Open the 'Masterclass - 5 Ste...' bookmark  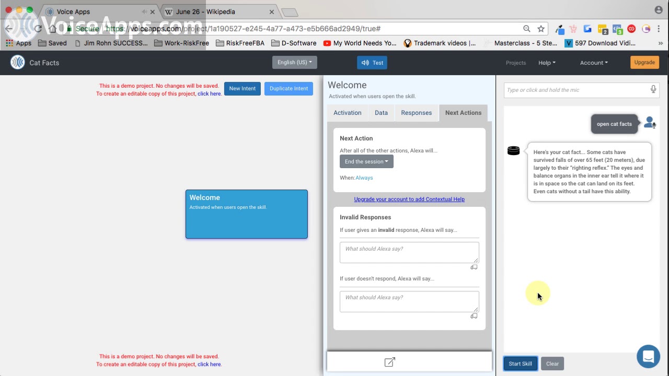(x=520, y=43)
